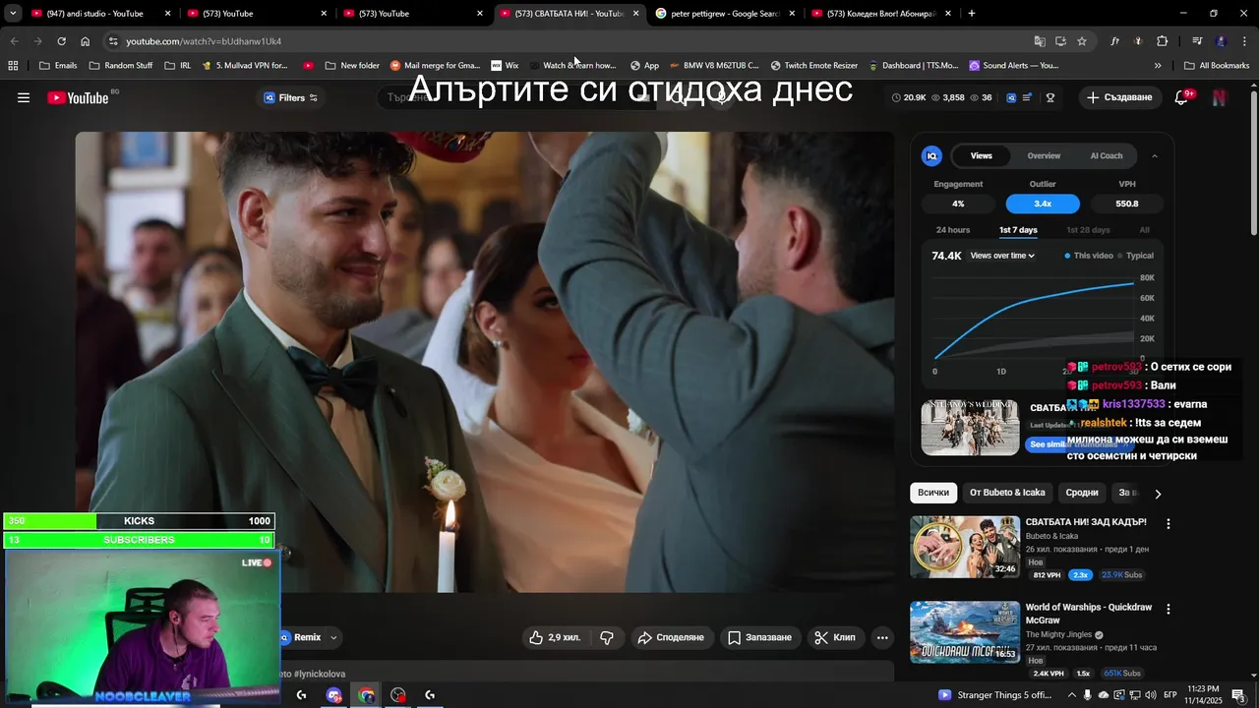The image size is (1259, 708).
Task: Click the vidIQ trophy icon in header
Action: 1050,97
